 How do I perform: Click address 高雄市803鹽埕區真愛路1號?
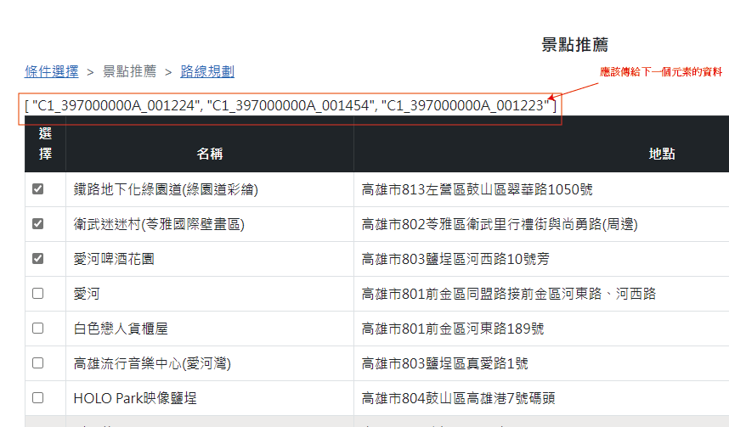(445, 363)
